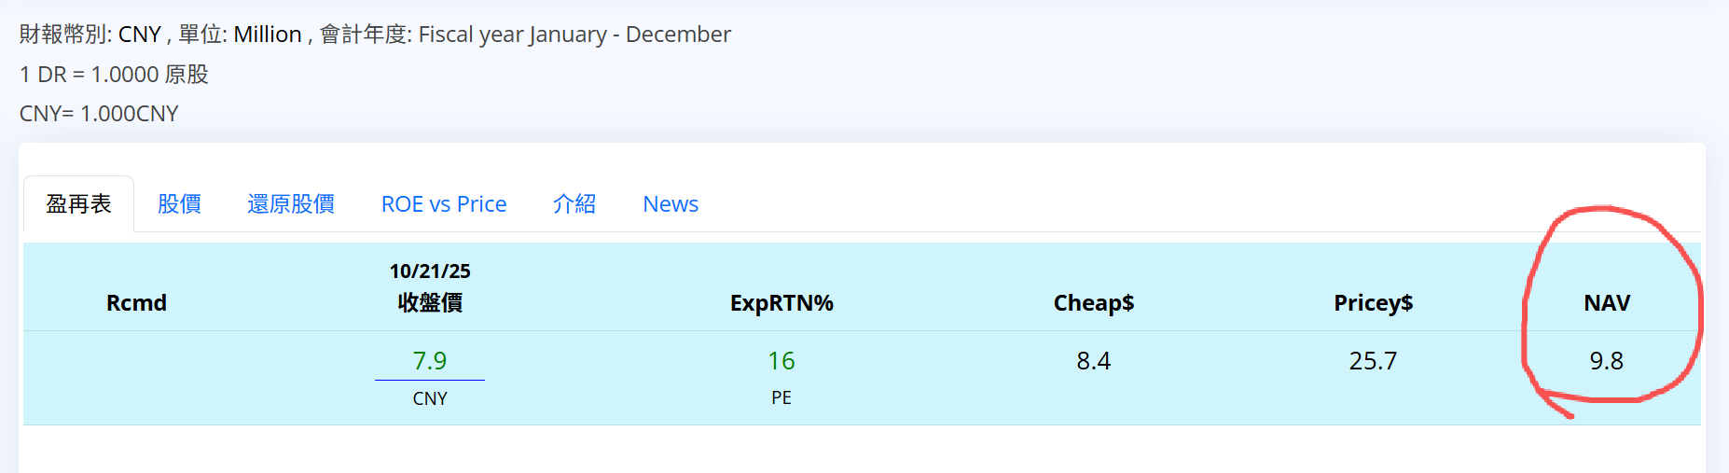Click the 1 DR = 1.0000 原股 text
This screenshot has height=473, width=1729.
coord(114,75)
